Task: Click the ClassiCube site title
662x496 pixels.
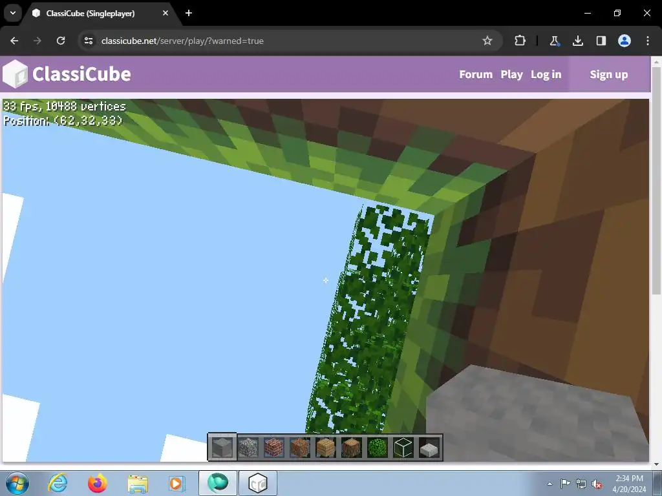Action: click(81, 74)
